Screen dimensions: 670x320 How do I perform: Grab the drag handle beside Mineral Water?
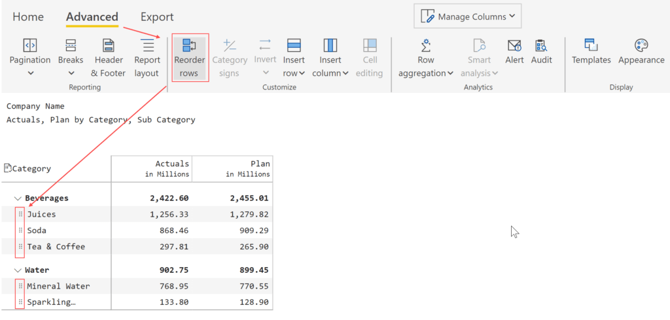pos(20,286)
